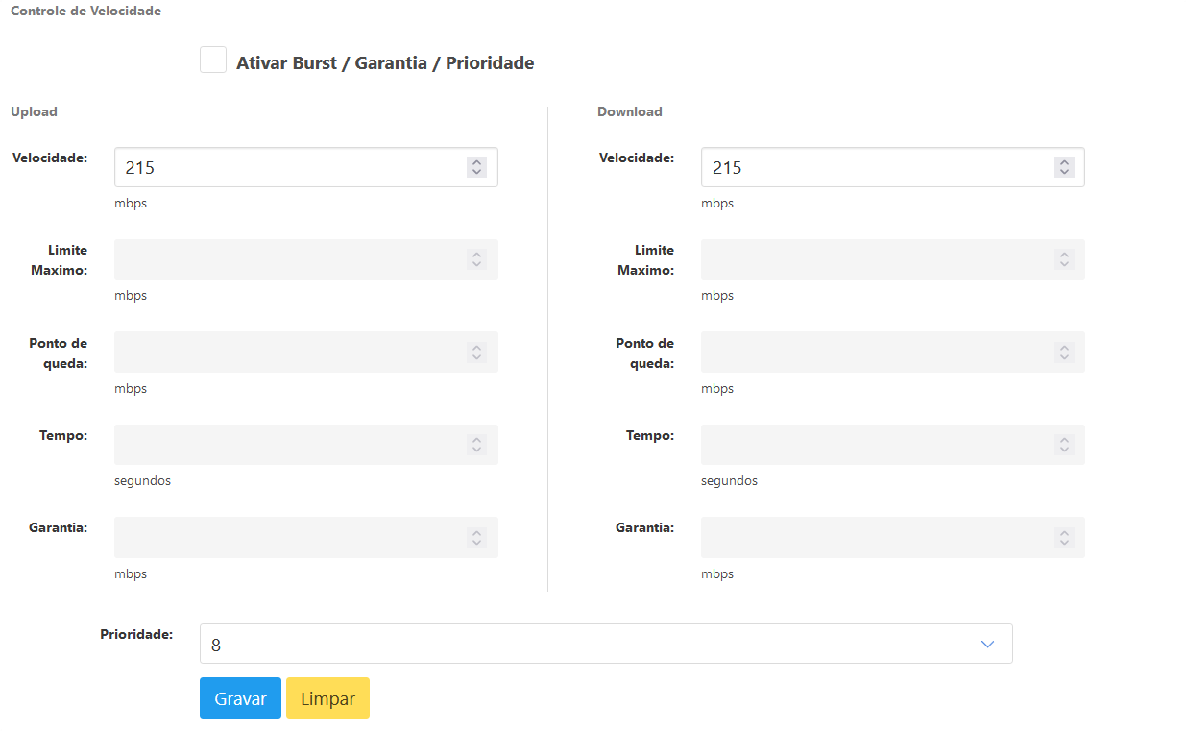The height and width of the screenshot is (731, 1186).
Task: Click the Upload Tempo field
Action: pos(288,445)
